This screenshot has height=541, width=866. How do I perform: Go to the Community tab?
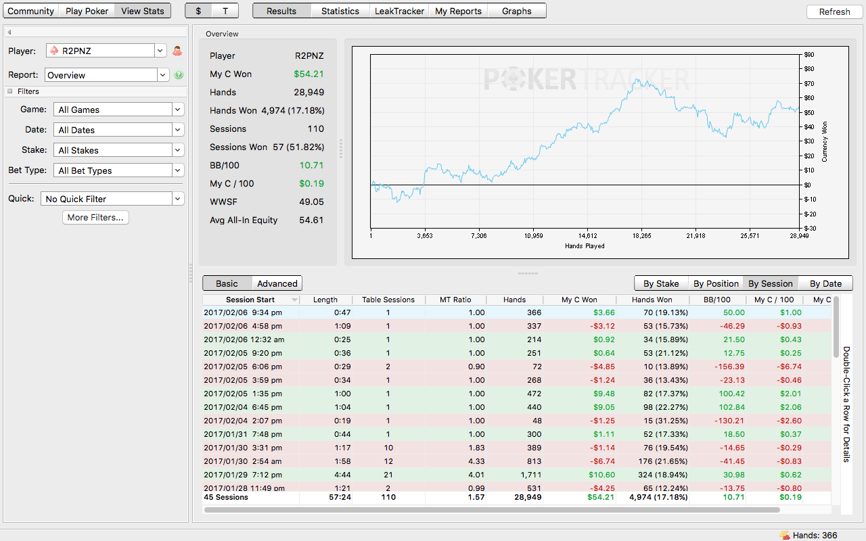[31, 11]
